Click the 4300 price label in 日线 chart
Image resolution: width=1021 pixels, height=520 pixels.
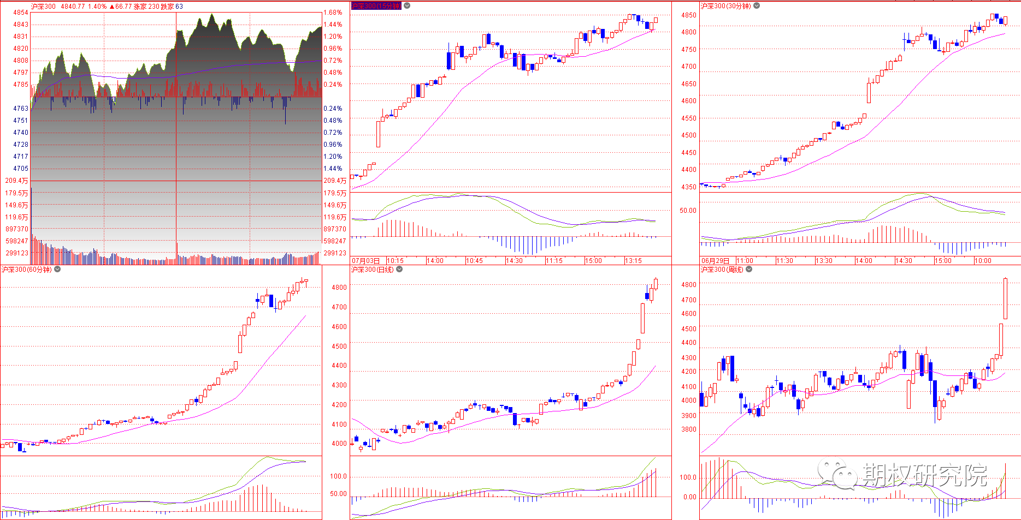[x=339, y=385]
